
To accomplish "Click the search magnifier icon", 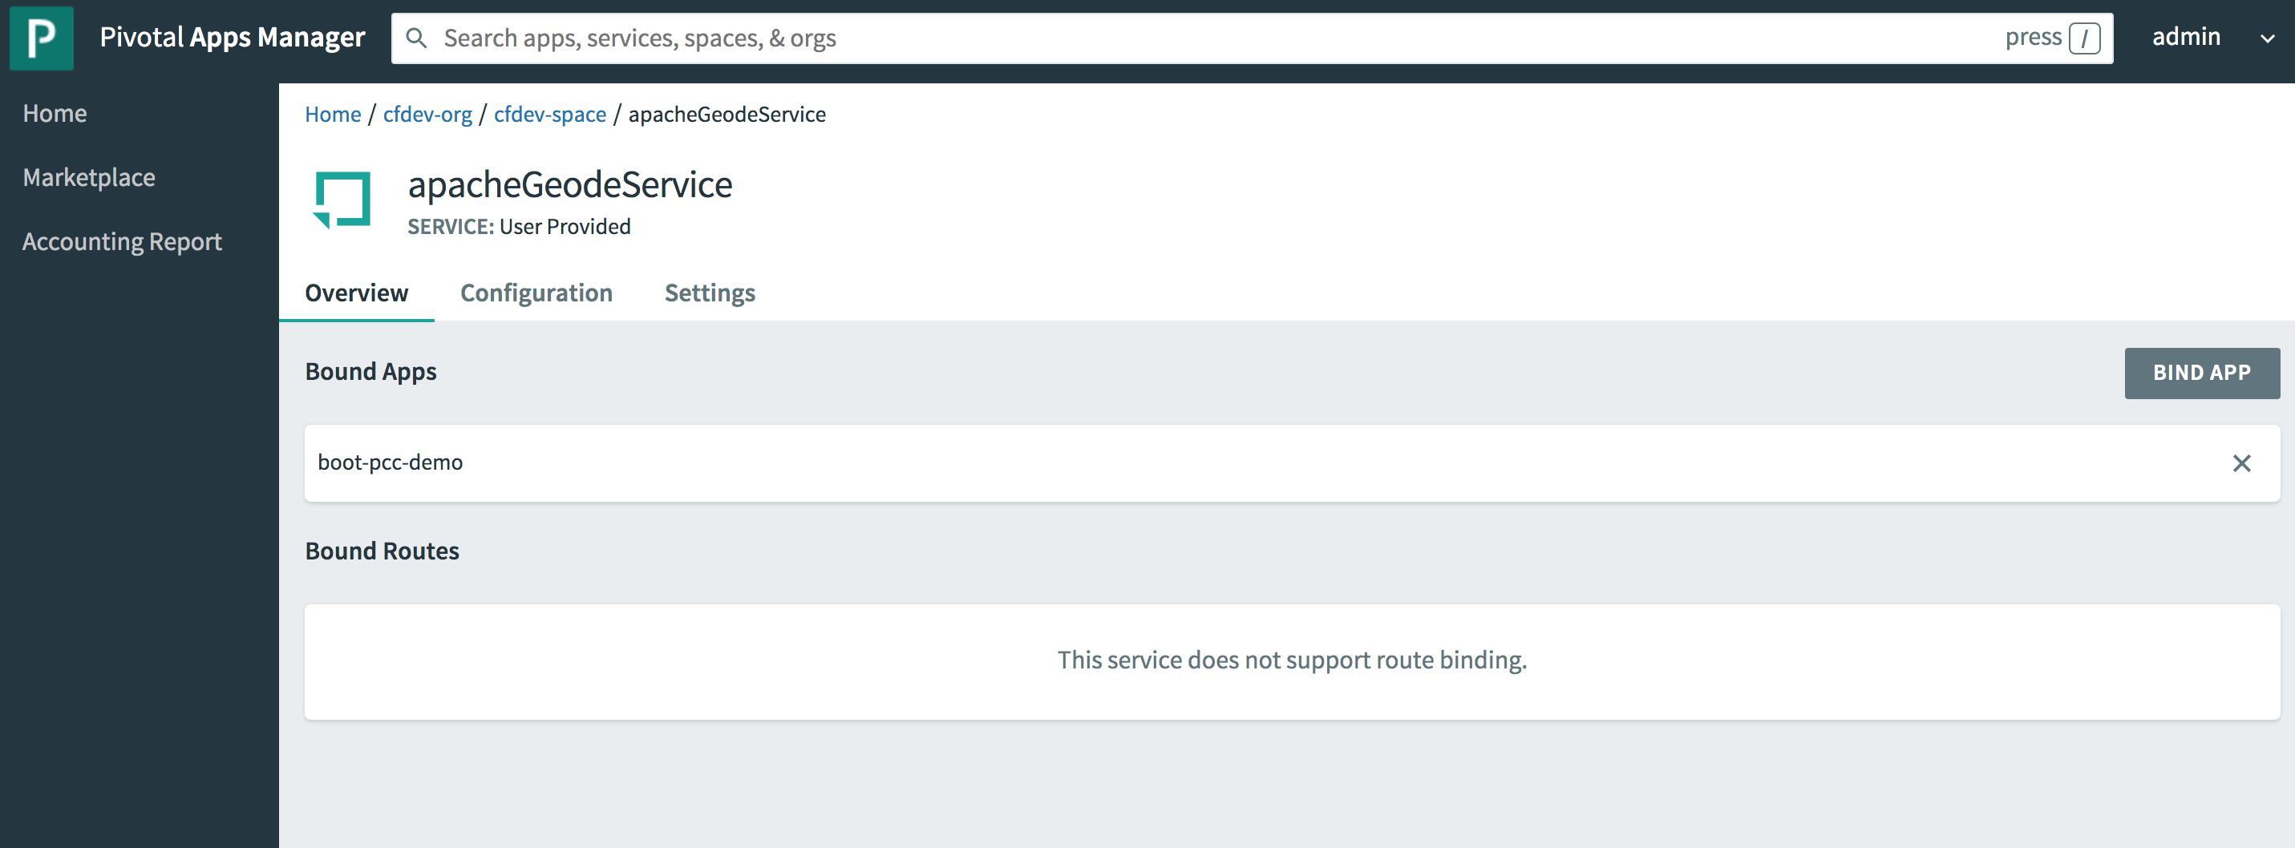I will click(416, 38).
